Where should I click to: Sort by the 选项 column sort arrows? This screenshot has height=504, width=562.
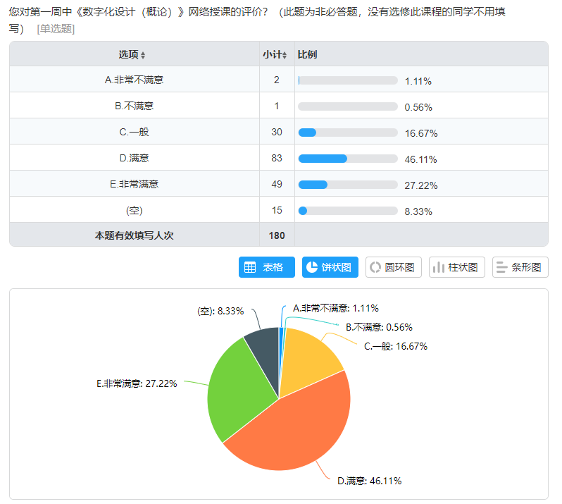(143, 55)
